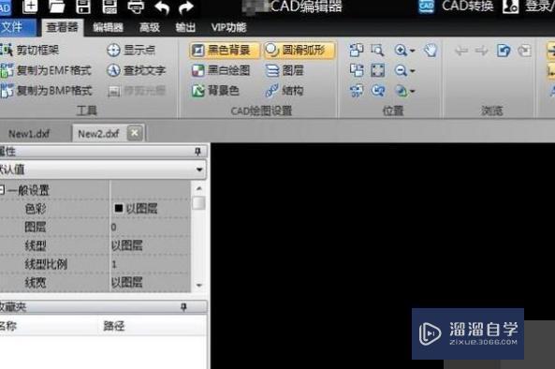The height and width of the screenshot is (369, 555).
Task: Toggle the 黑色背景 black background option
Action: point(225,50)
